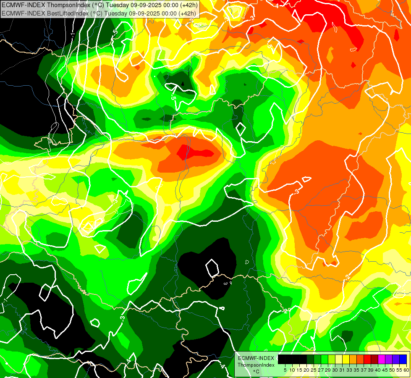Pick the pure yellow legend swatch (31–33)
The height and width of the screenshot is (378, 411).
point(346,359)
